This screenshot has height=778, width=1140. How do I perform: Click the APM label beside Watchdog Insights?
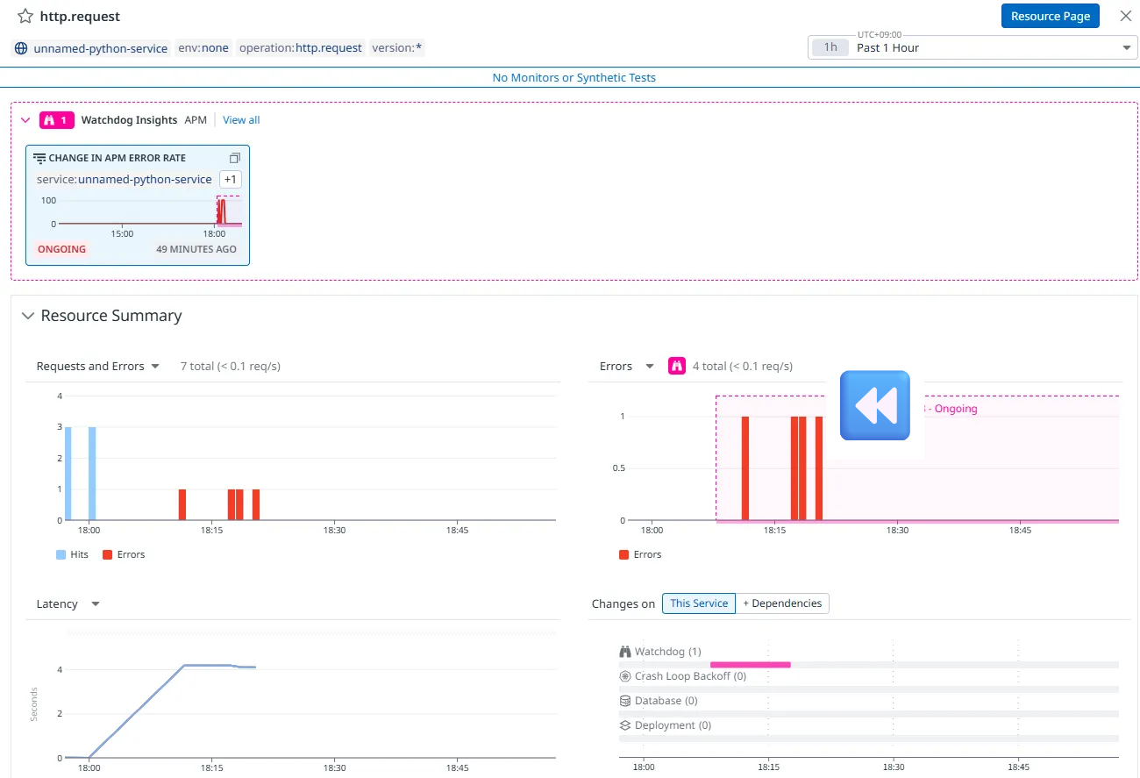click(196, 120)
